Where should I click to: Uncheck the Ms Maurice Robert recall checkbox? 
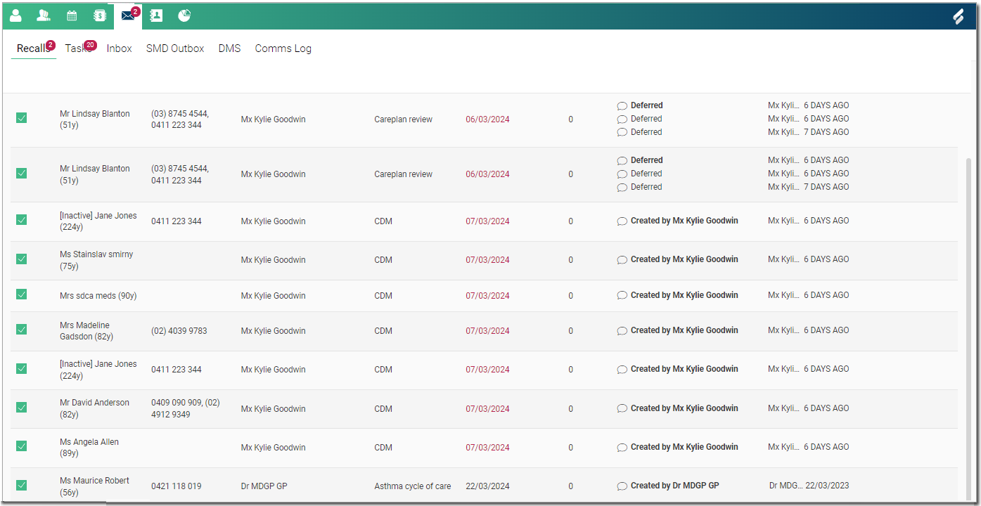click(x=22, y=485)
